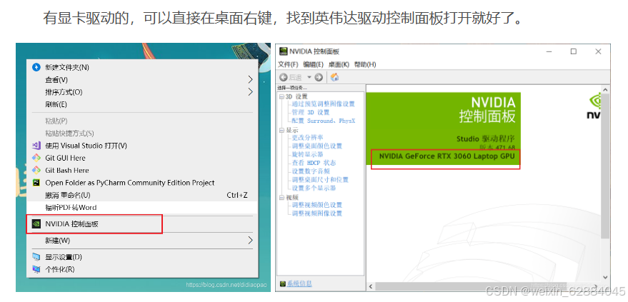Select 查看 HDCP 状态 in the tree
This screenshot has height=302, width=628.
(x=314, y=163)
